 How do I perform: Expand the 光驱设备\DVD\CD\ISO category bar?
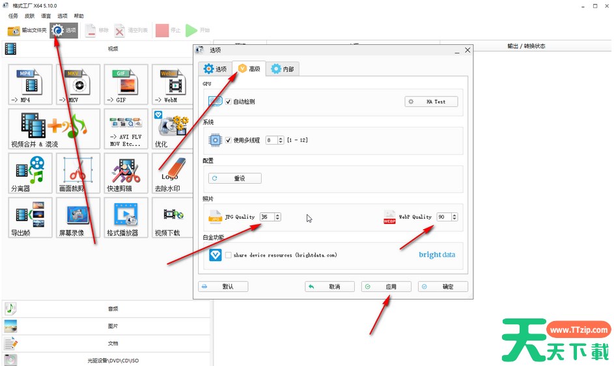point(106,359)
